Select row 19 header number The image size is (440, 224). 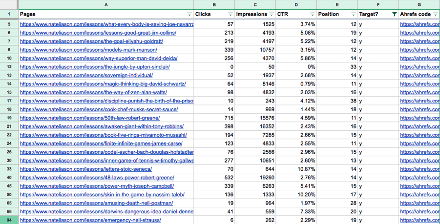click(x=9, y=118)
